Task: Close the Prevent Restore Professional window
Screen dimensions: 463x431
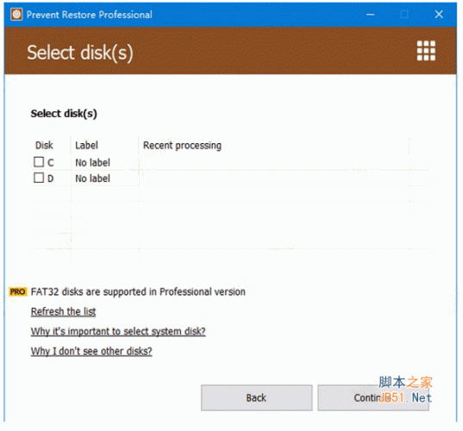Action: [439, 14]
